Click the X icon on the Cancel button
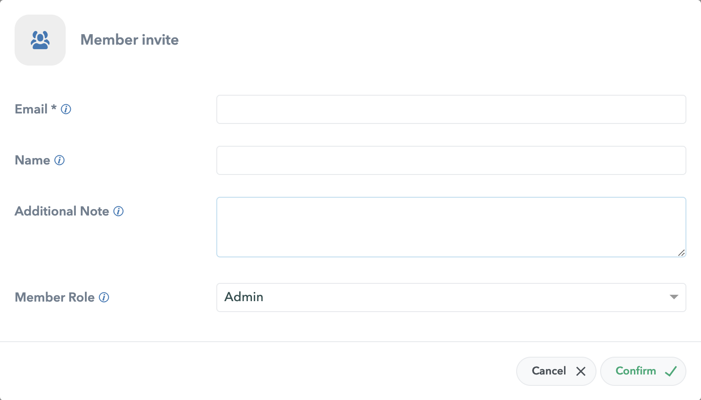The image size is (701, 400). tap(581, 371)
